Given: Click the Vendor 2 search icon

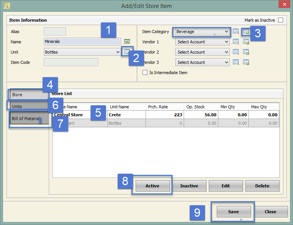Looking at the screenshot, I should (x=236, y=52).
